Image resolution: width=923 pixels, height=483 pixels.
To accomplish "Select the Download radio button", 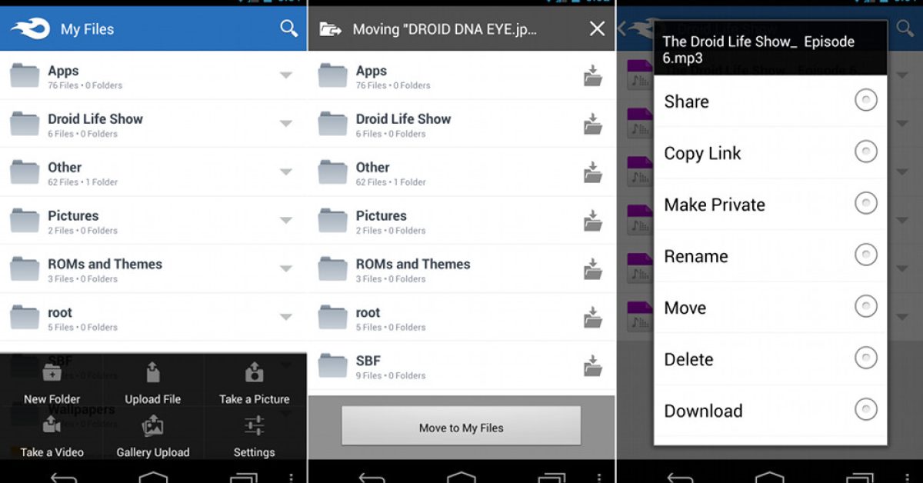I will (x=866, y=409).
